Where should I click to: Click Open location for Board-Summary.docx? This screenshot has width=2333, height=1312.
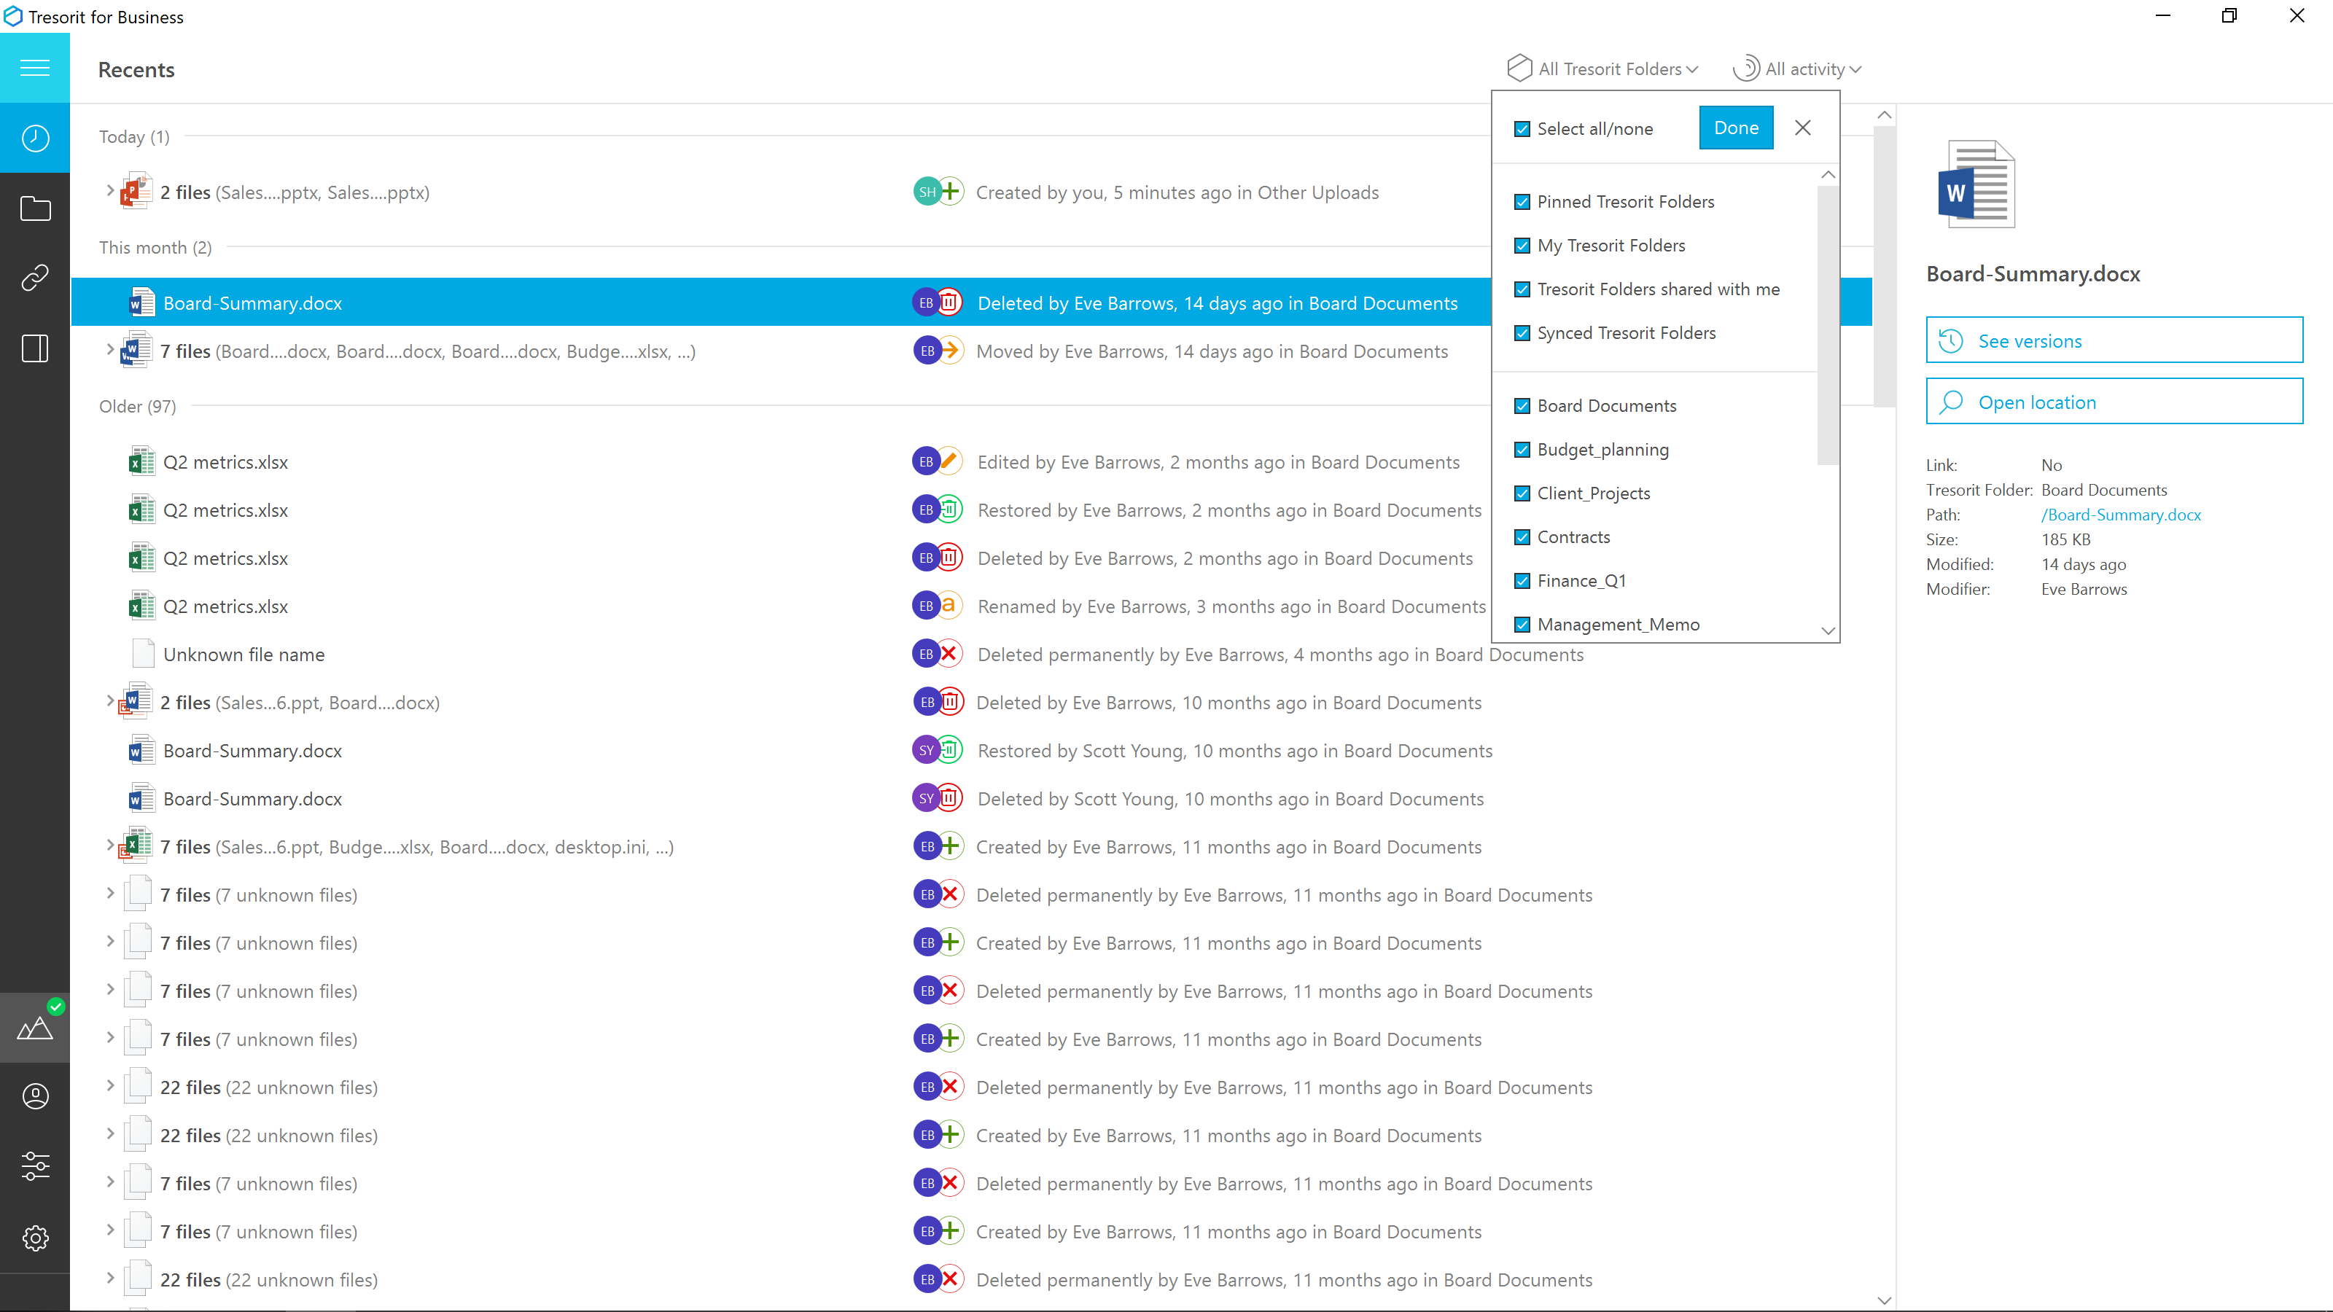click(x=2114, y=400)
